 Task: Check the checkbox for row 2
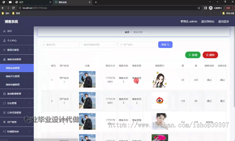45,101
